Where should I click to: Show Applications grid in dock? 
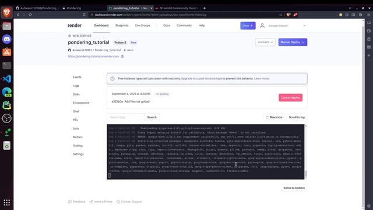6,202
